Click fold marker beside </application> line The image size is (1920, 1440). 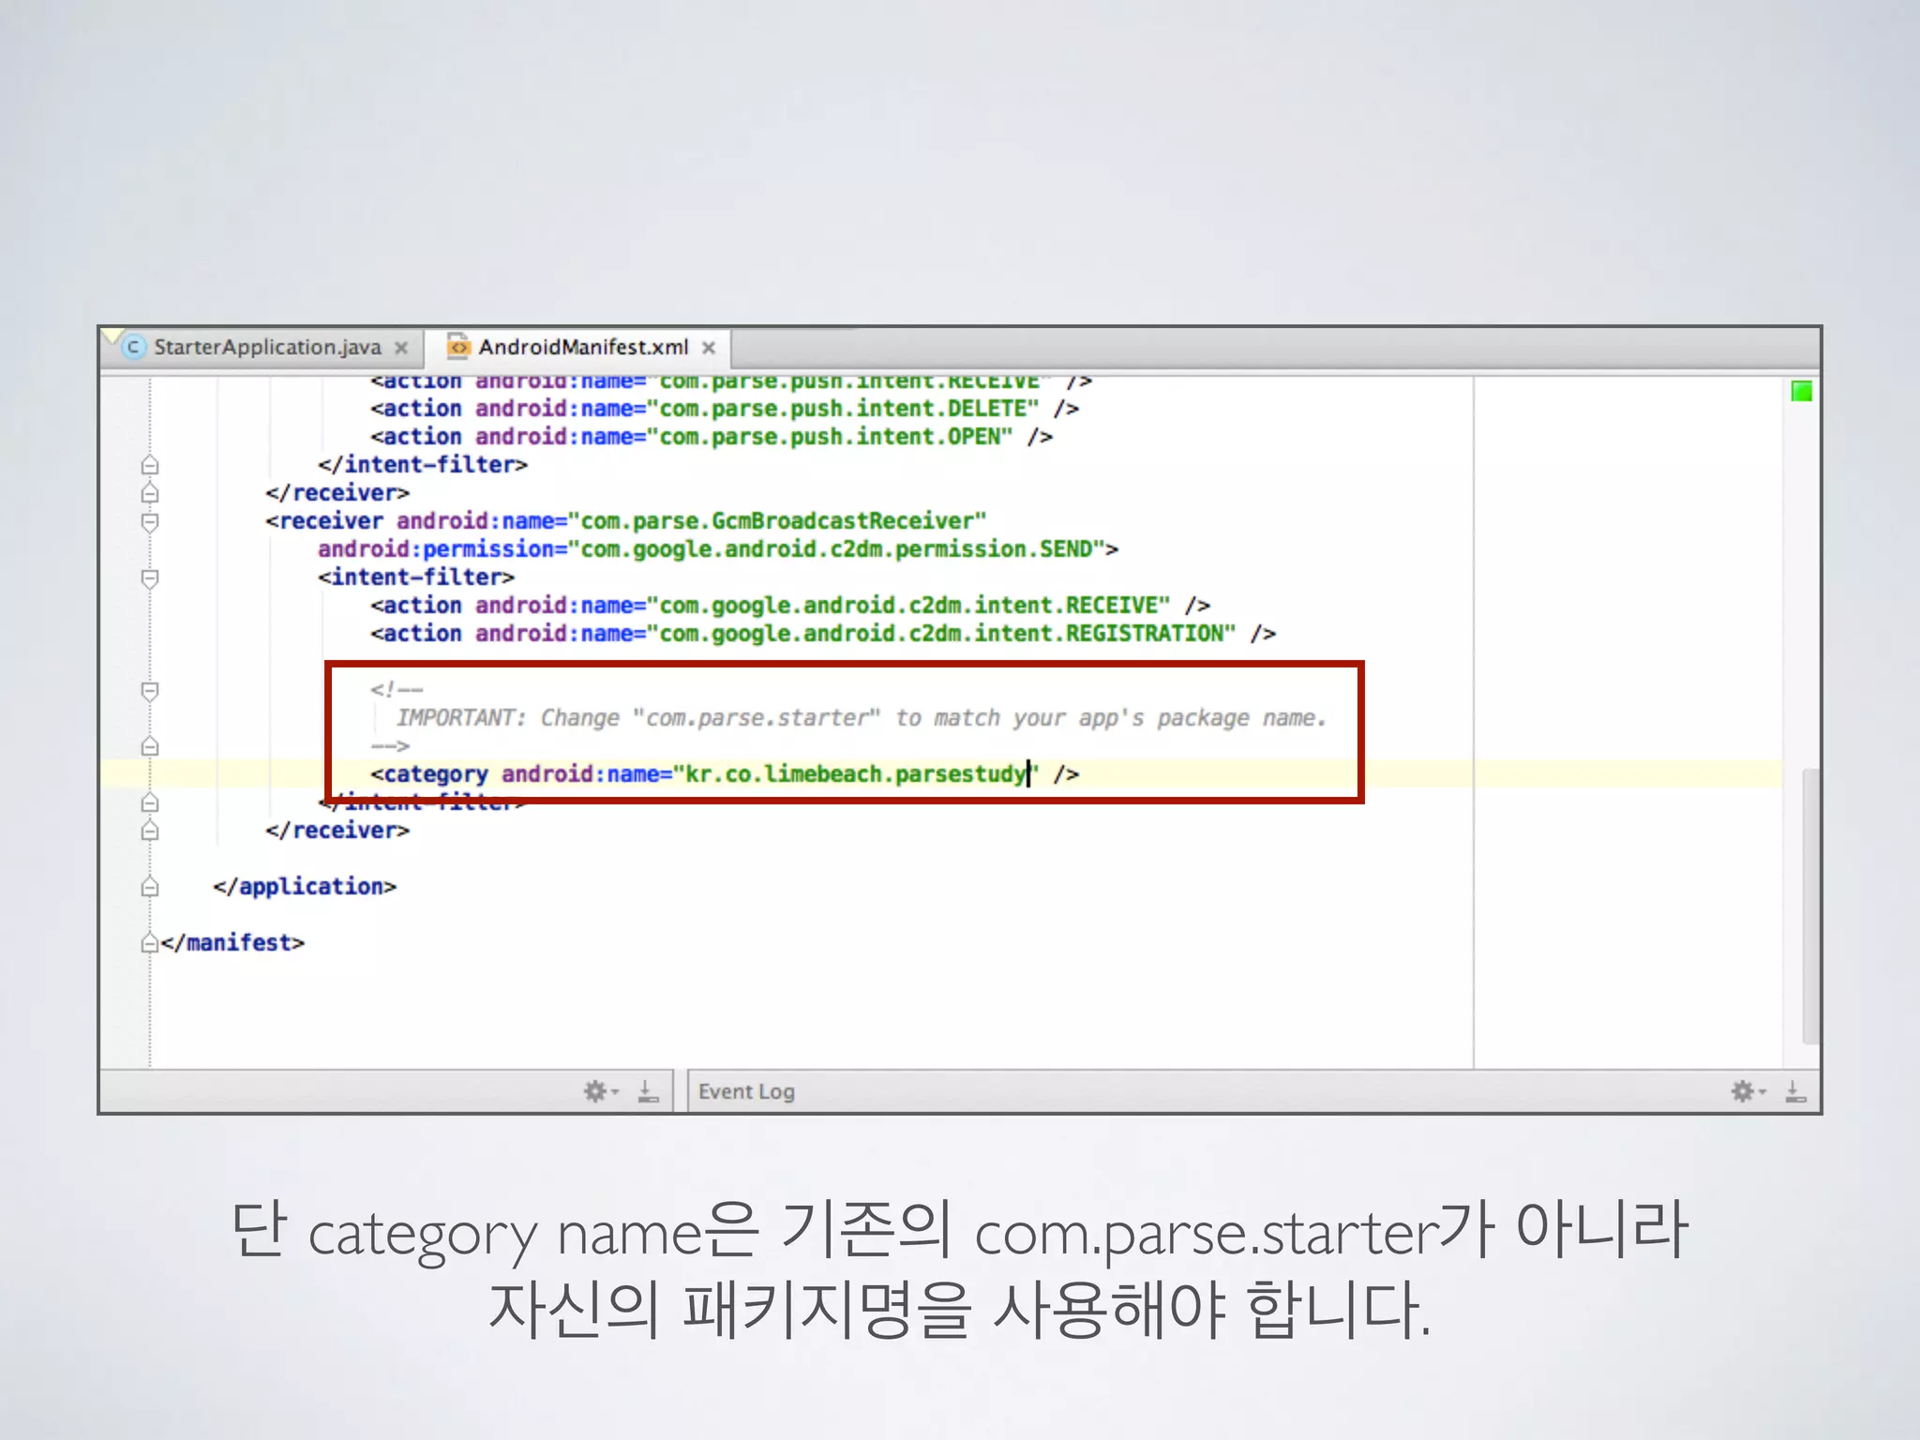coord(150,887)
